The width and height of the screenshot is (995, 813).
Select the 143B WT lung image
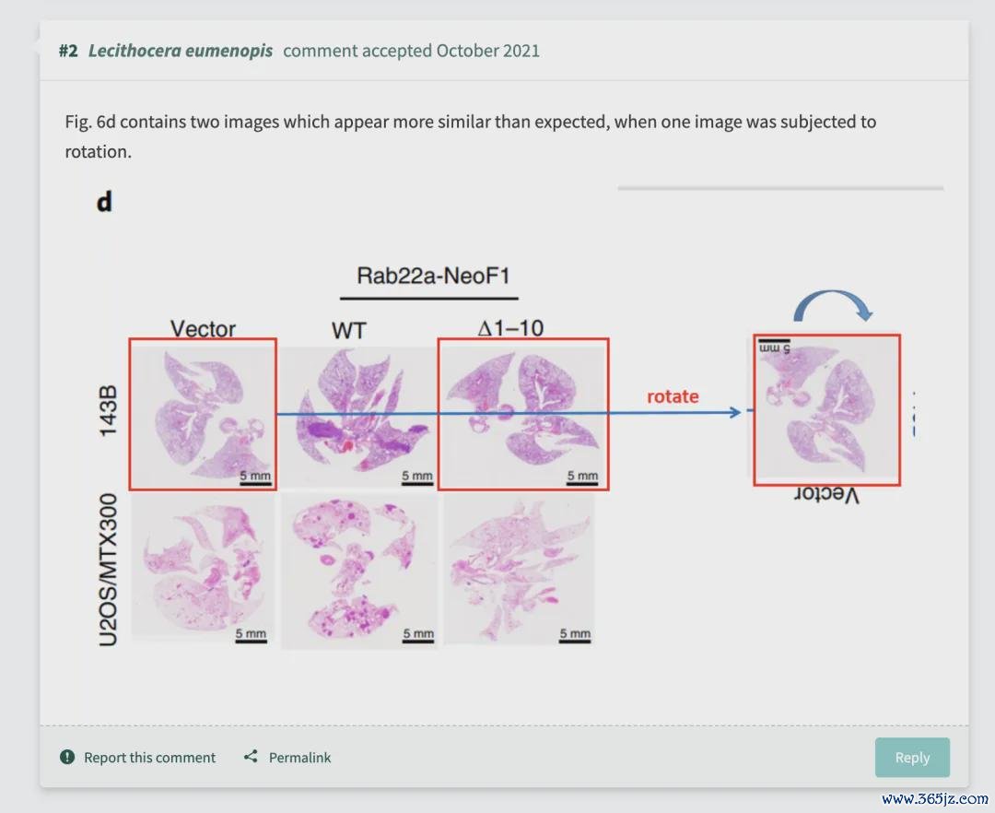coord(357,416)
